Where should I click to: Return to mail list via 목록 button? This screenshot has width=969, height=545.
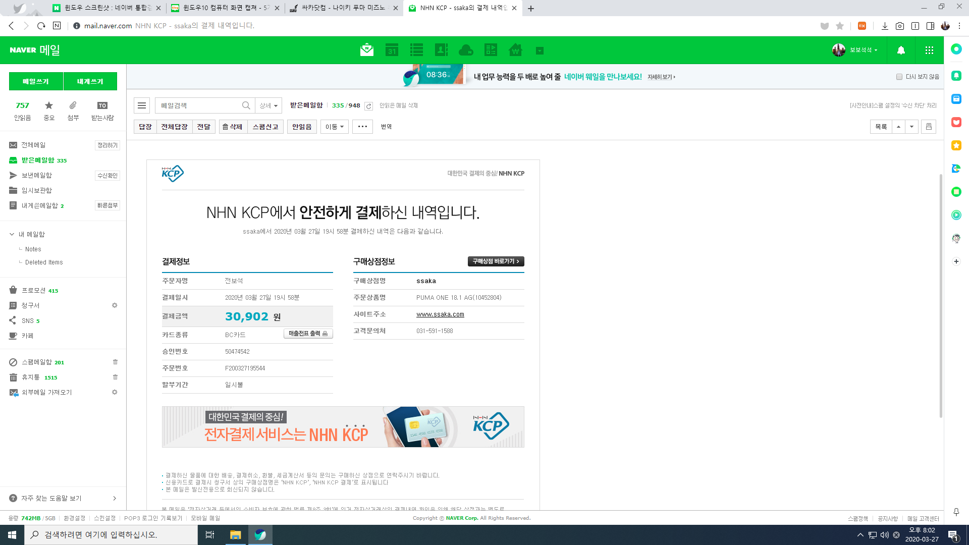tap(881, 127)
